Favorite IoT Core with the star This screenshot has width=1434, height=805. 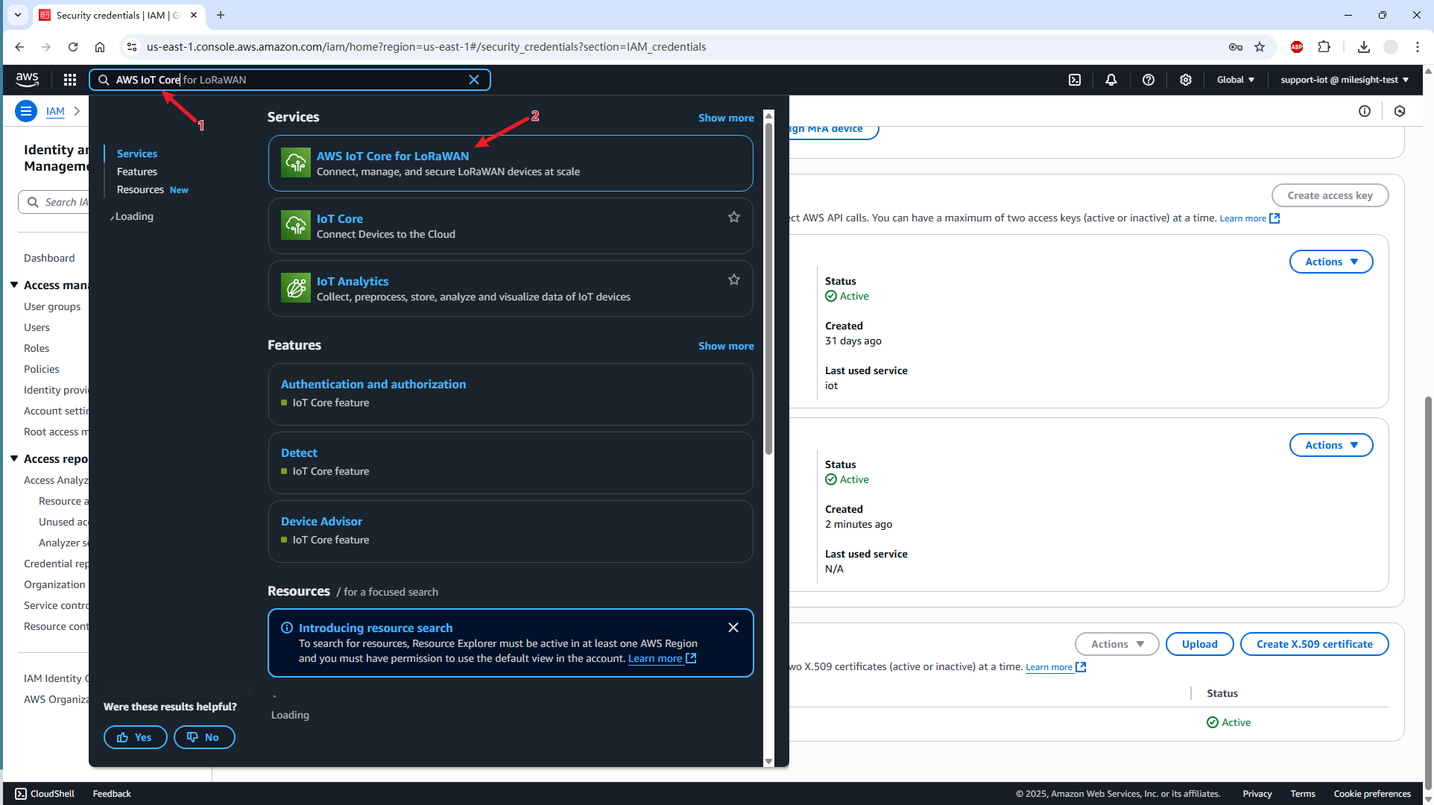tap(733, 217)
